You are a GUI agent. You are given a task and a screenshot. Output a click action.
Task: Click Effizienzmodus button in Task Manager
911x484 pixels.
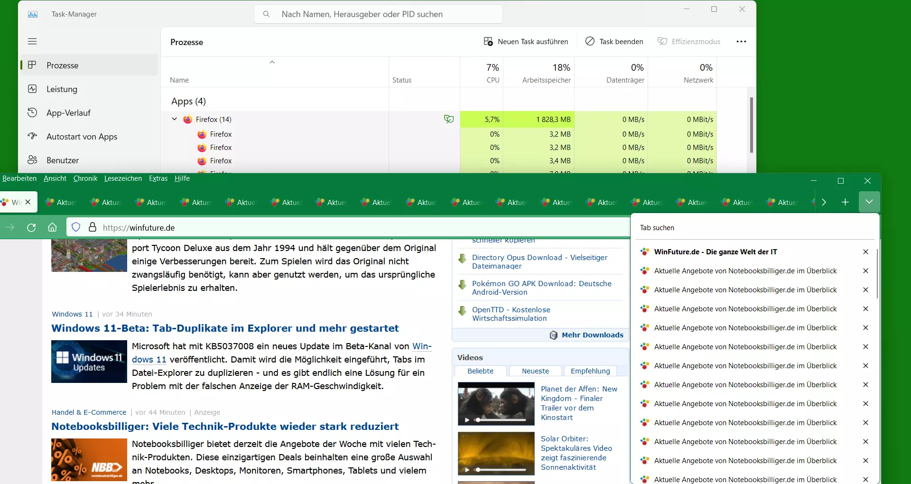click(x=689, y=42)
